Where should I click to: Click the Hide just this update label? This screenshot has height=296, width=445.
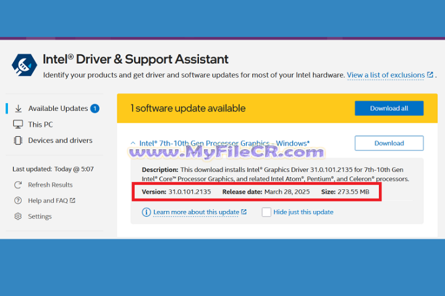click(303, 212)
